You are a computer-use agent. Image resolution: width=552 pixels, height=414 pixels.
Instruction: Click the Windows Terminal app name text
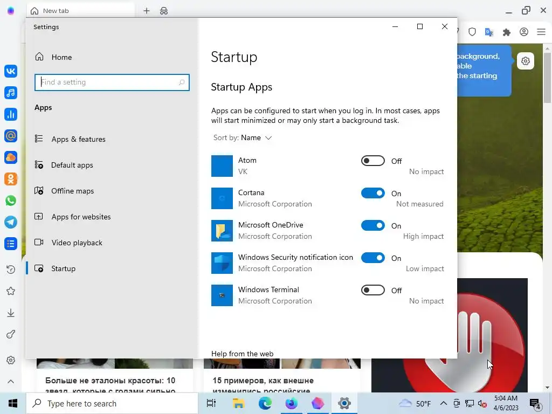tap(268, 289)
